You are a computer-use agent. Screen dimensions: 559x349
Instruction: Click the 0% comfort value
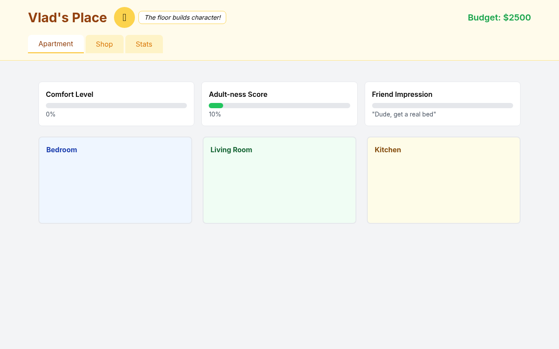click(51, 114)
